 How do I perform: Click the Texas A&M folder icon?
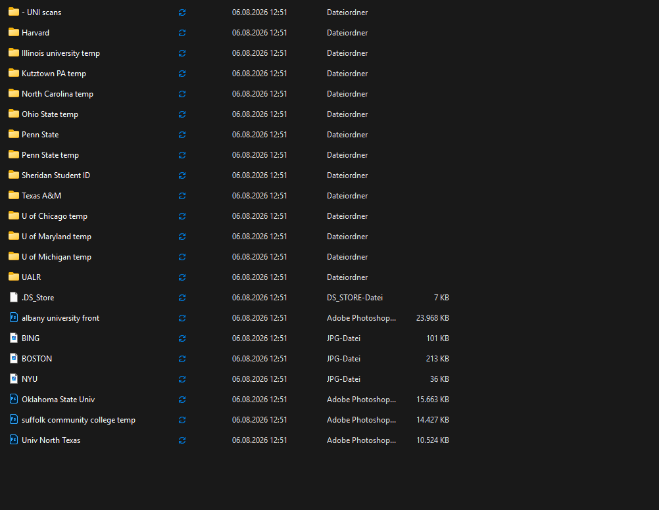tap(13, 195)
